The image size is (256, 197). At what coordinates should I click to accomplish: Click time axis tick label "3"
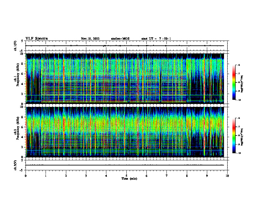tap(86, 176)
